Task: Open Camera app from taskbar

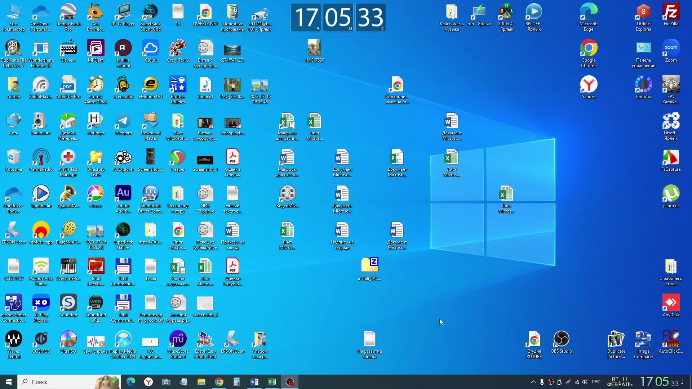Action: point(166,382)
